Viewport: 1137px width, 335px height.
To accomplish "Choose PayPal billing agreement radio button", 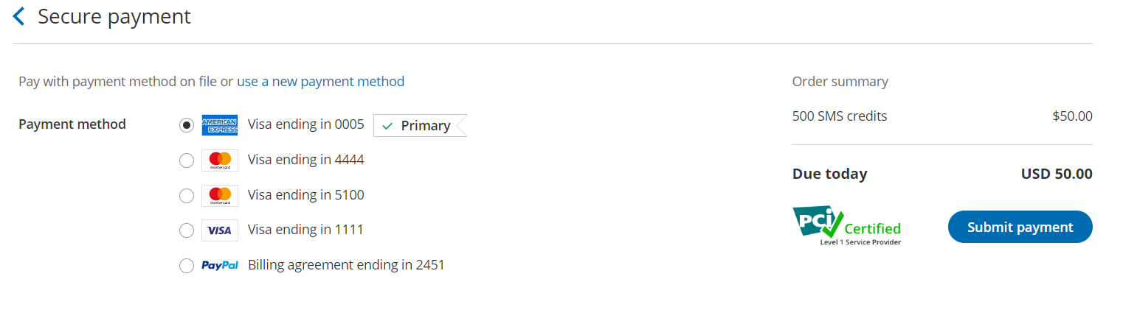I will [187, 265].
